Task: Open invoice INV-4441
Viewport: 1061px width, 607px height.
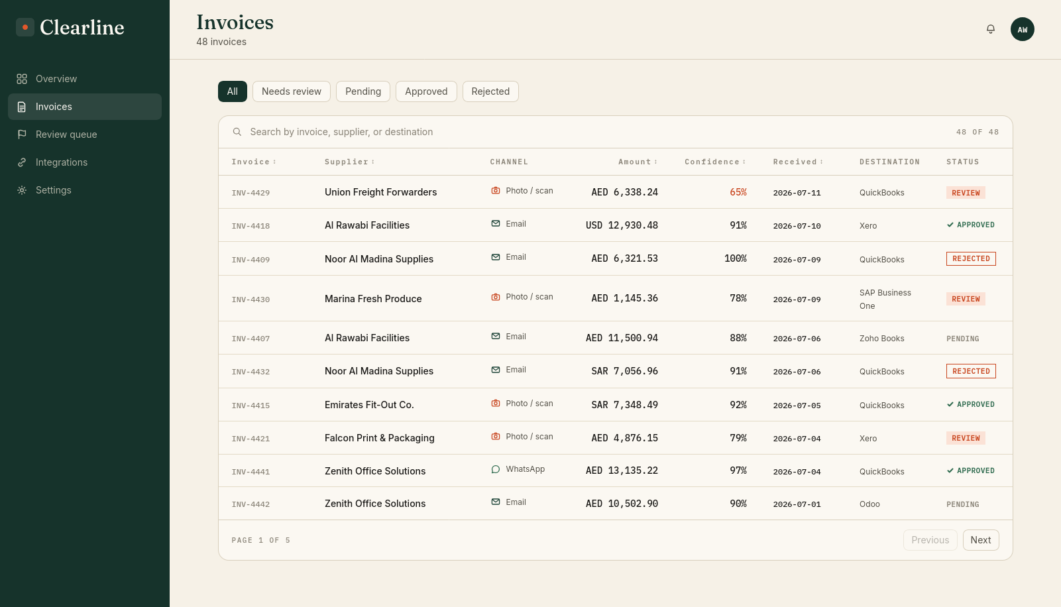Action: (251, 472)
